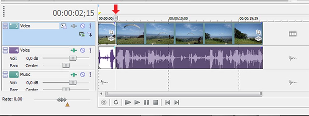Click Go to End button
The width and height of the screenshot is (309, 116).
177,103
